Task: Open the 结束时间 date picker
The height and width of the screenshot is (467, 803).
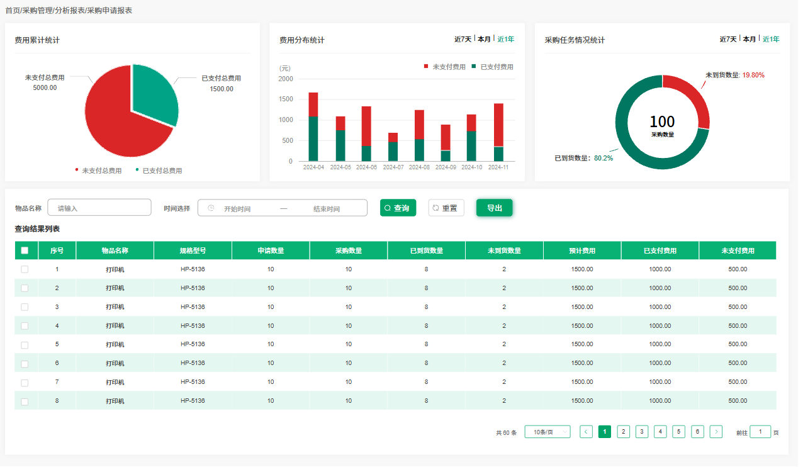Action: (x=327, y=209)
